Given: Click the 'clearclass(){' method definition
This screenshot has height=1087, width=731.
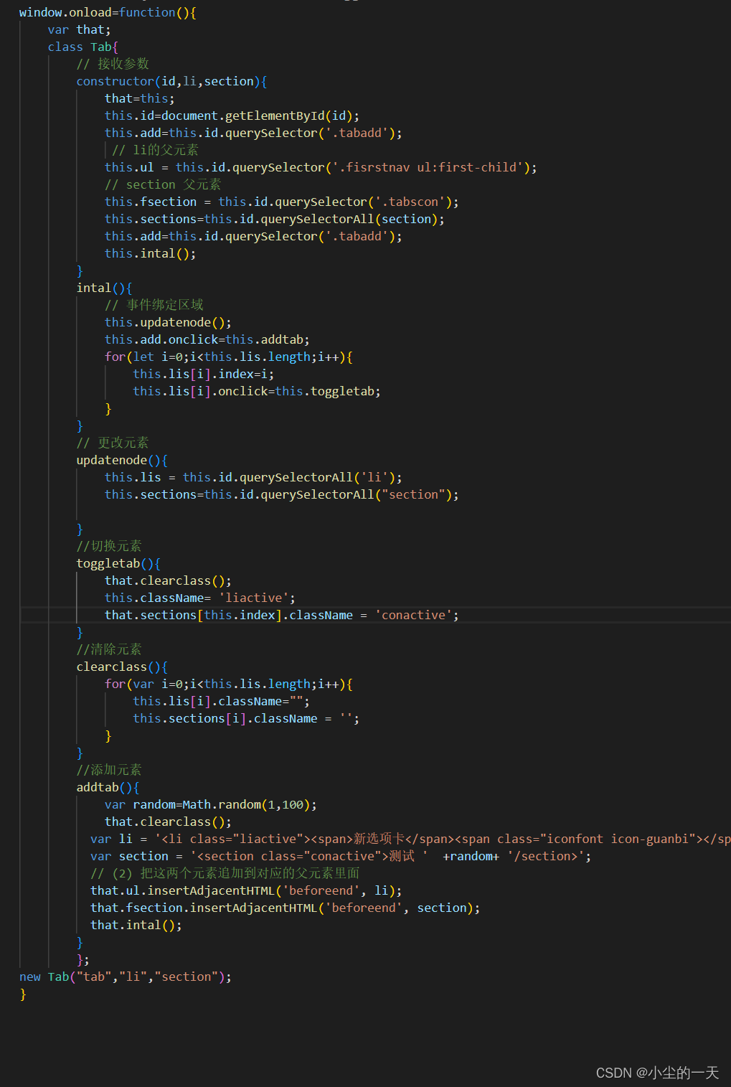Looking at the screenshot, I should pos(122,667).
